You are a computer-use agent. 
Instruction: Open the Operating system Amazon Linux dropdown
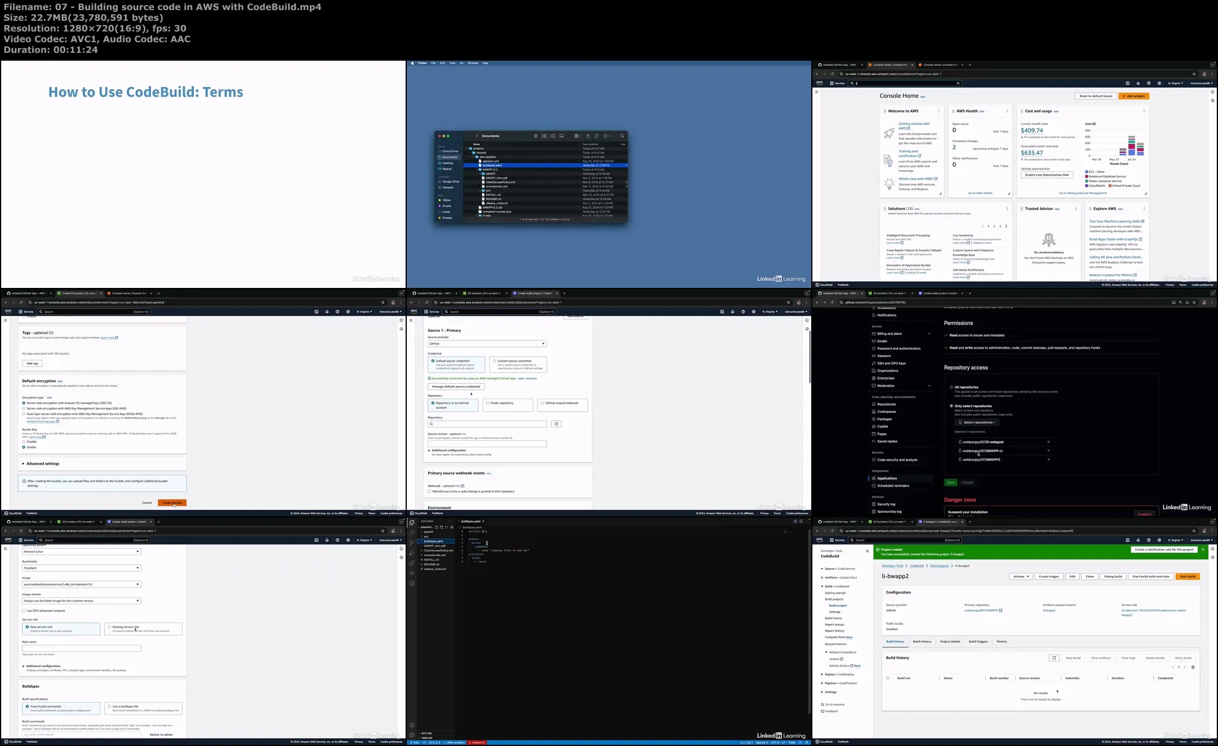click(81, 552)
